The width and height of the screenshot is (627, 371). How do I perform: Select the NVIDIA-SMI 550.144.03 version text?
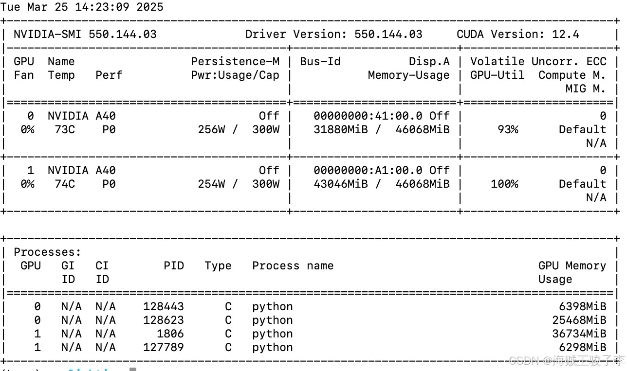tap(85, 35)
